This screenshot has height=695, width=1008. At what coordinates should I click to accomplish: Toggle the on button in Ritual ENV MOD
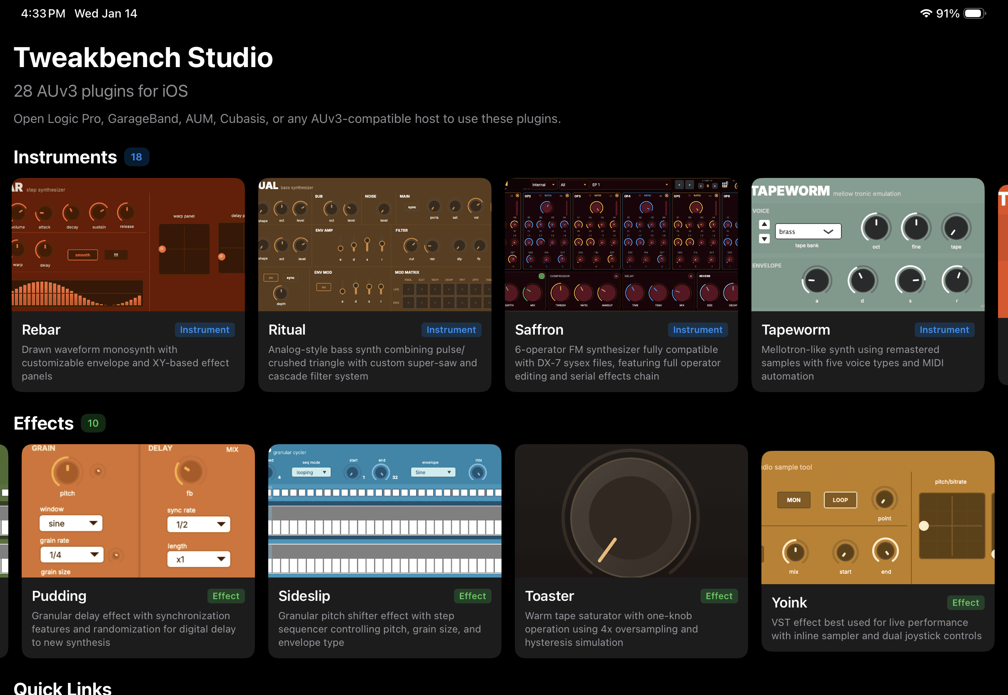(323, 287)
